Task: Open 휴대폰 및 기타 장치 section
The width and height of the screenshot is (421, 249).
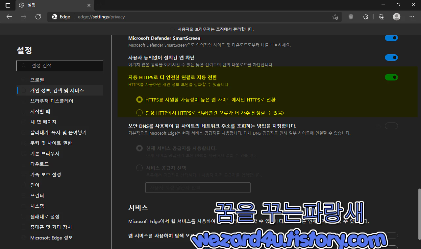Action: pyautogui.click(x=60, y=227)
